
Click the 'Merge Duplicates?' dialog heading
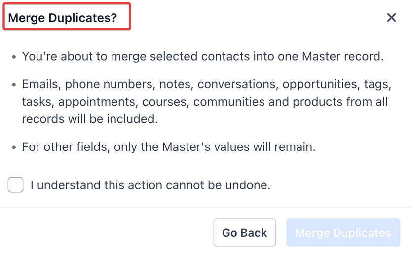[63, 18]
